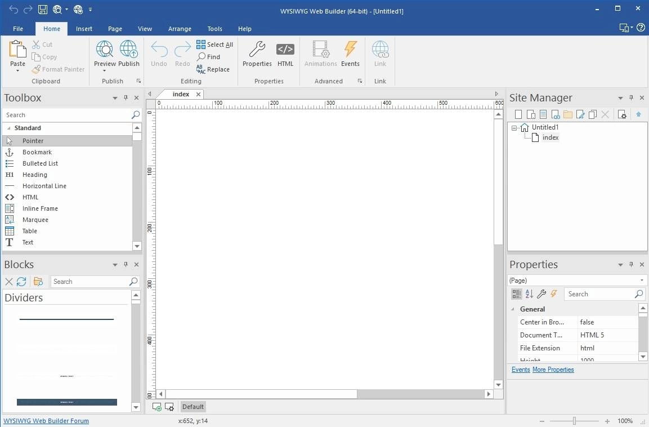
Task: Open Paste dropdown arrow
Action: tap(17, 71)
